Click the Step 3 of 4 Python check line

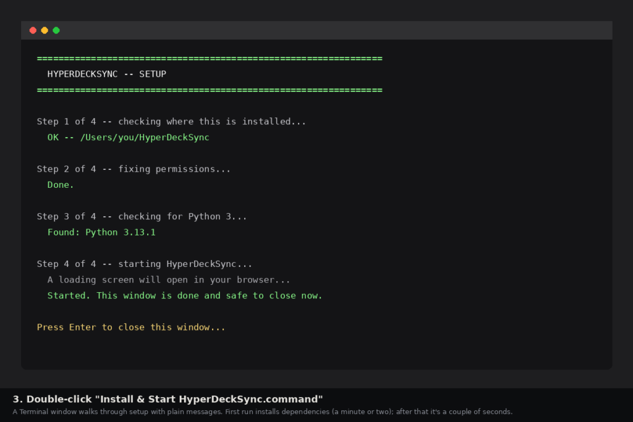click(x=142, y=217)
